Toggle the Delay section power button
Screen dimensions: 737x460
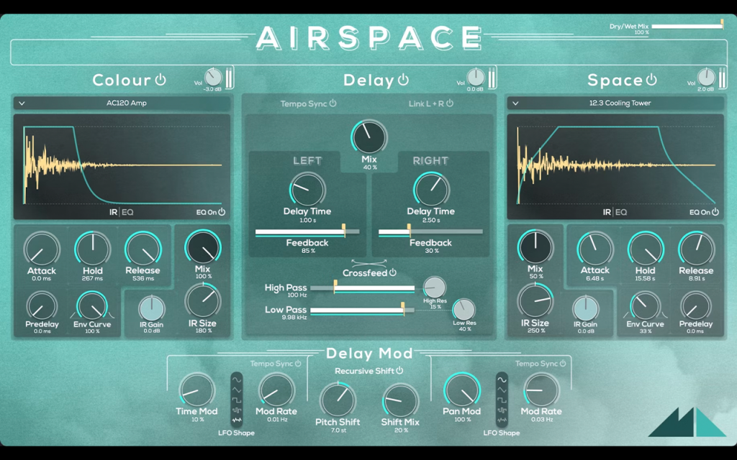[403, 79]
